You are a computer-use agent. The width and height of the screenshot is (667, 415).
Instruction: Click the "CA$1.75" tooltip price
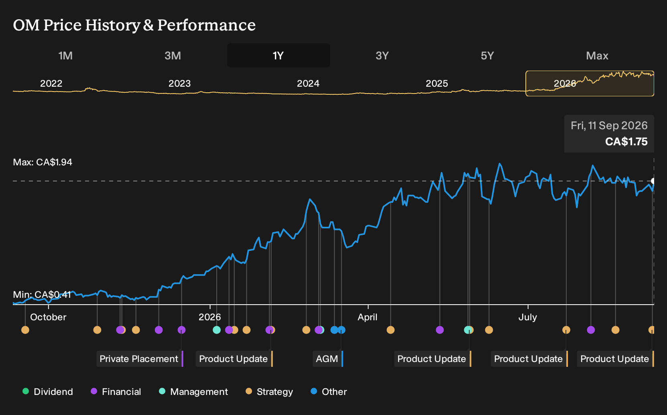pyautogui.click(x=626, y=142)
